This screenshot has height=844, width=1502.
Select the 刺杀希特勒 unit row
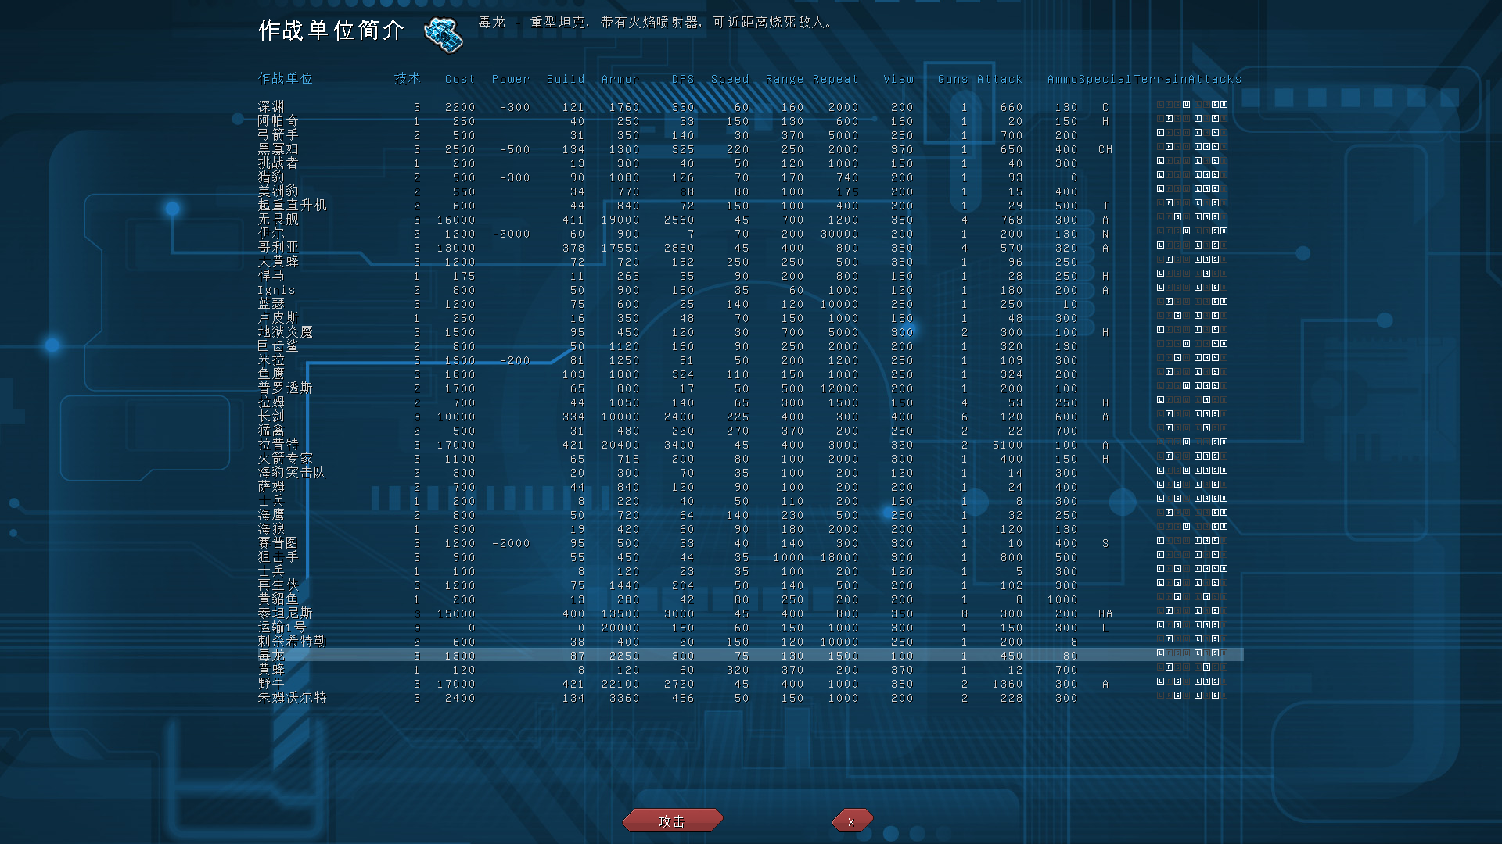[x=750, y=642]
